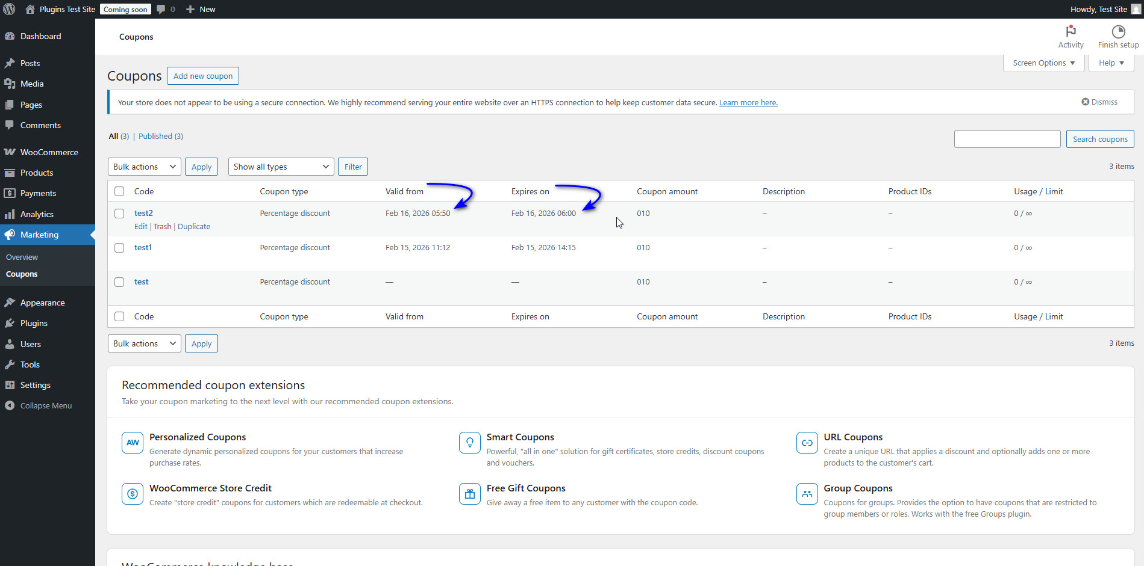This screenshot has height=566, width=1144.
Task: Open the Activity panel icon
Action: pos(1071,31)
